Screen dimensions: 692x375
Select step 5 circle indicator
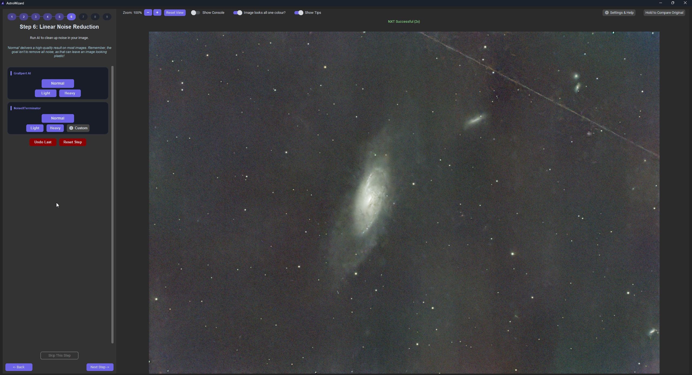59,17
